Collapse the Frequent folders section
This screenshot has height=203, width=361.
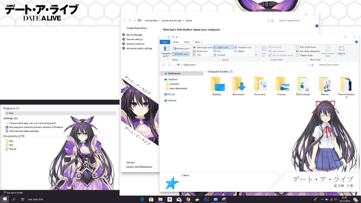coord(206,72)
